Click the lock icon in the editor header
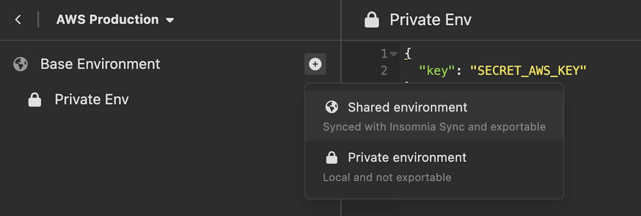Image resolution: width=641 pixels, height=216 pixels. pyautogui.click(x=372, y=20)
